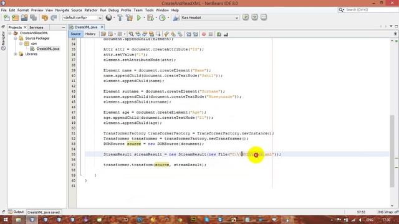
Task: Click the Build Project hammer icon
Action: tap(120, 17)
